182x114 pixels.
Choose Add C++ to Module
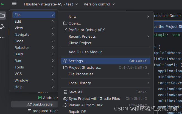pyautogui.click(x=85, y=52)
